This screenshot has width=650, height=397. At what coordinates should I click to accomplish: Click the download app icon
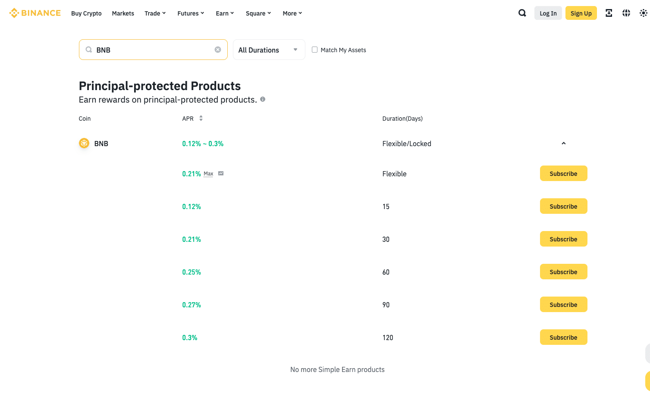(609, 13)
